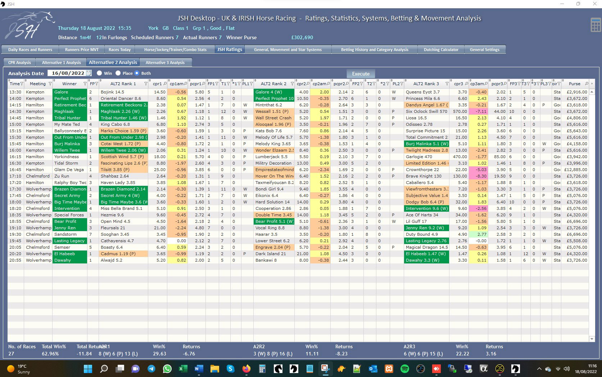Open Runners Price MVT tab

coord(82,50)
